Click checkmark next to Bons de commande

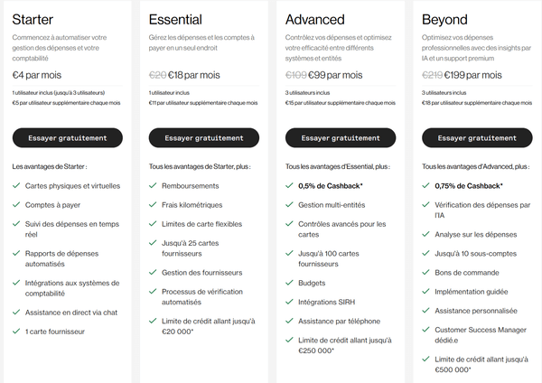(426, 272)
